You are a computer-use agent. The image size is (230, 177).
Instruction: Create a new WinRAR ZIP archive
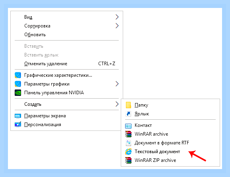click(170, 160)
